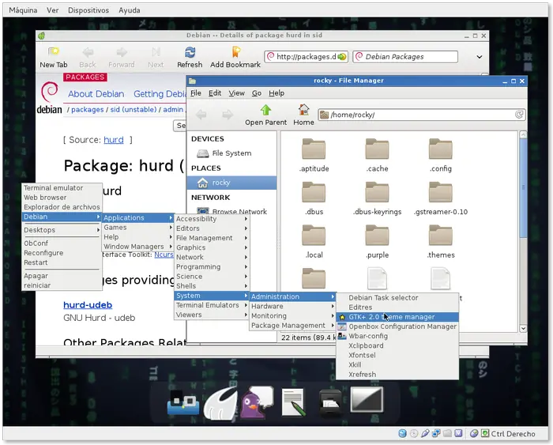
Task: Expand the Programming submenu
Action: (x=212, y=267)
